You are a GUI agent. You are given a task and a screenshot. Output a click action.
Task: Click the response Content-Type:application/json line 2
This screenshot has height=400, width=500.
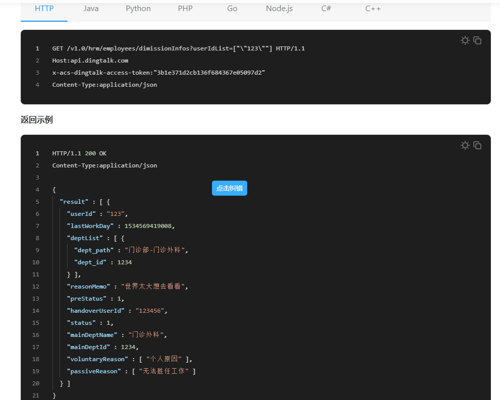[x=104, y=165]
